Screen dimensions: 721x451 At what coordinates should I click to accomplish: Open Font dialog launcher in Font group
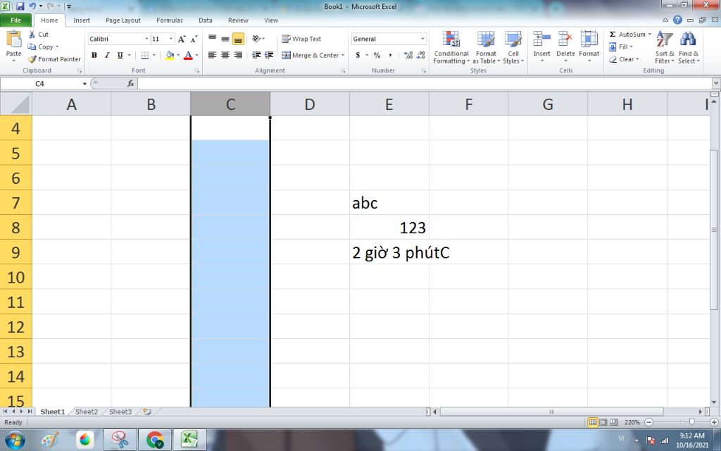(197, 71)
